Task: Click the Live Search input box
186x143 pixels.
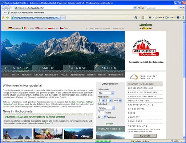Action: coord(162,8)
